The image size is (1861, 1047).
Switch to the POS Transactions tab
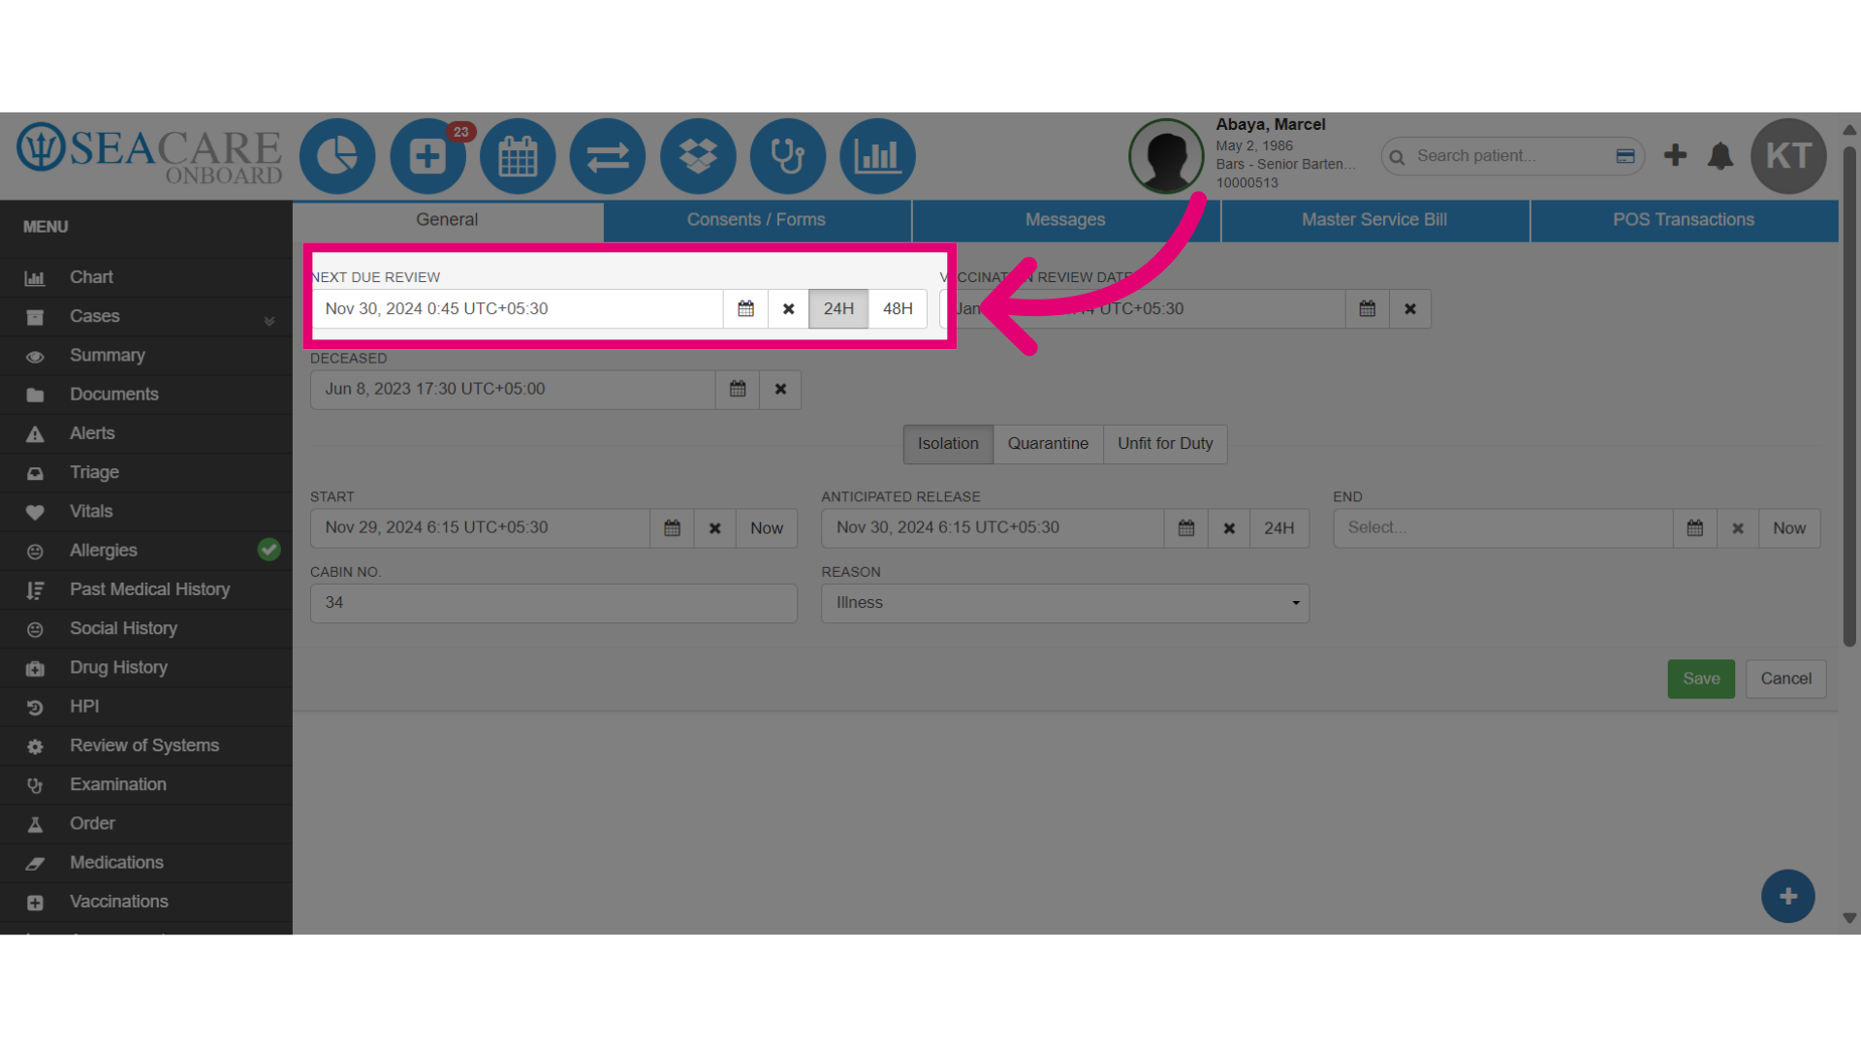click(x=1684, y=220)
